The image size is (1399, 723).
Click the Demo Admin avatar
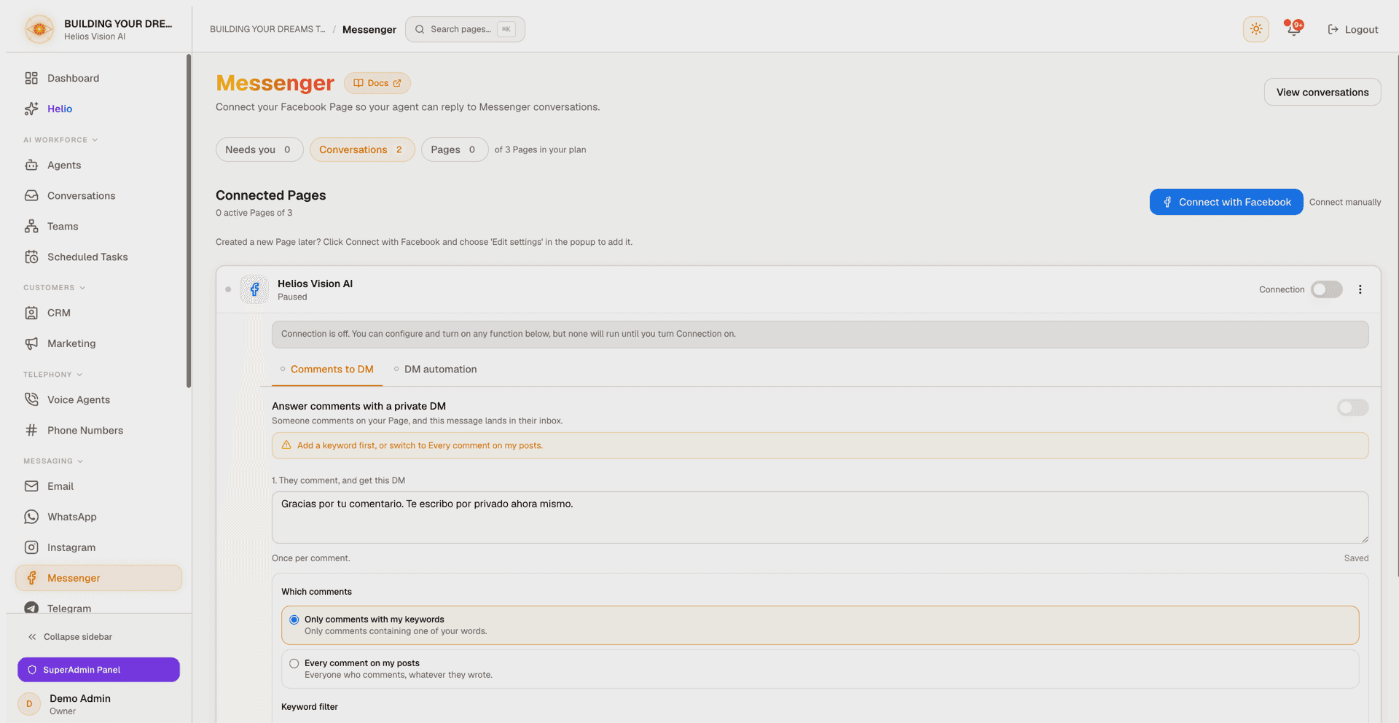pyautogui.click(x=29, y=704)
